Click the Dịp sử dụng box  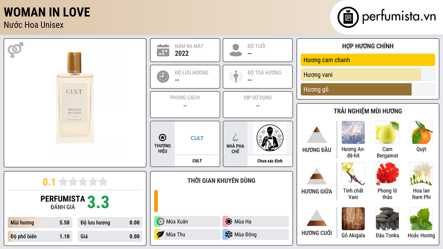click(258, 105)
